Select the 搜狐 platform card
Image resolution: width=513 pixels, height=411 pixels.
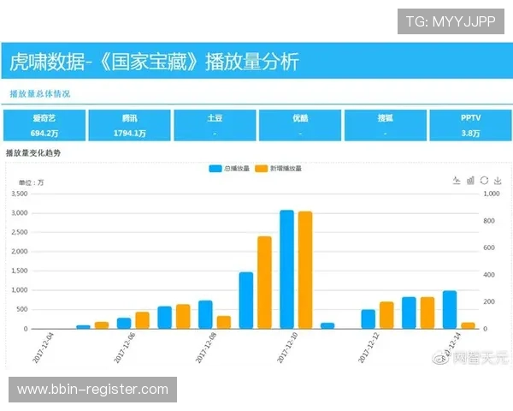(x=386, y=126)
